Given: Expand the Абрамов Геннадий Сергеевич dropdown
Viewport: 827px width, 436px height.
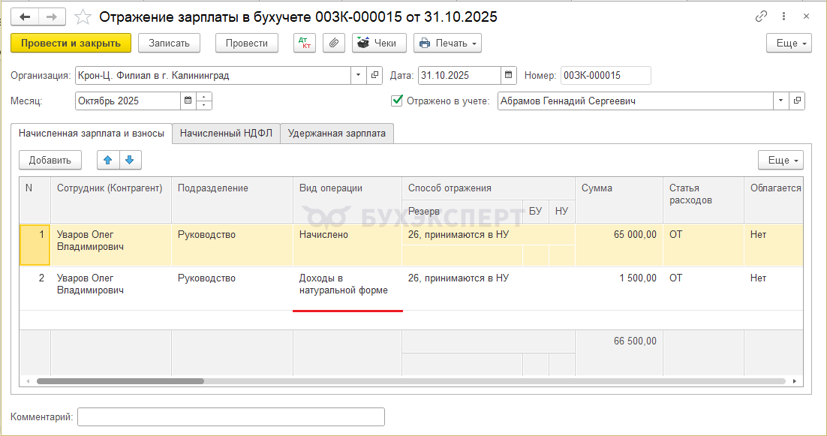Looking at the screenshot, I should pyautogui.click(x=780, y=101).
